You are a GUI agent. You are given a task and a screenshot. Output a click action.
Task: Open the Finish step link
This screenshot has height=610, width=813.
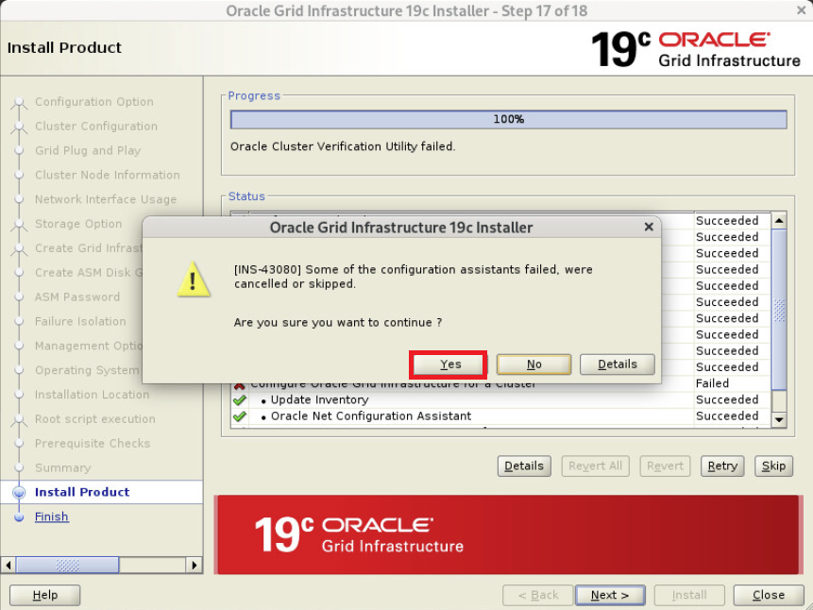51,517
